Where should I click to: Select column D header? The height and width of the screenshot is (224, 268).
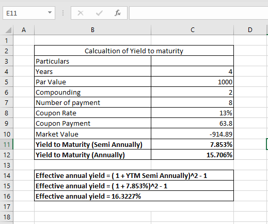[x=250, y=30]
